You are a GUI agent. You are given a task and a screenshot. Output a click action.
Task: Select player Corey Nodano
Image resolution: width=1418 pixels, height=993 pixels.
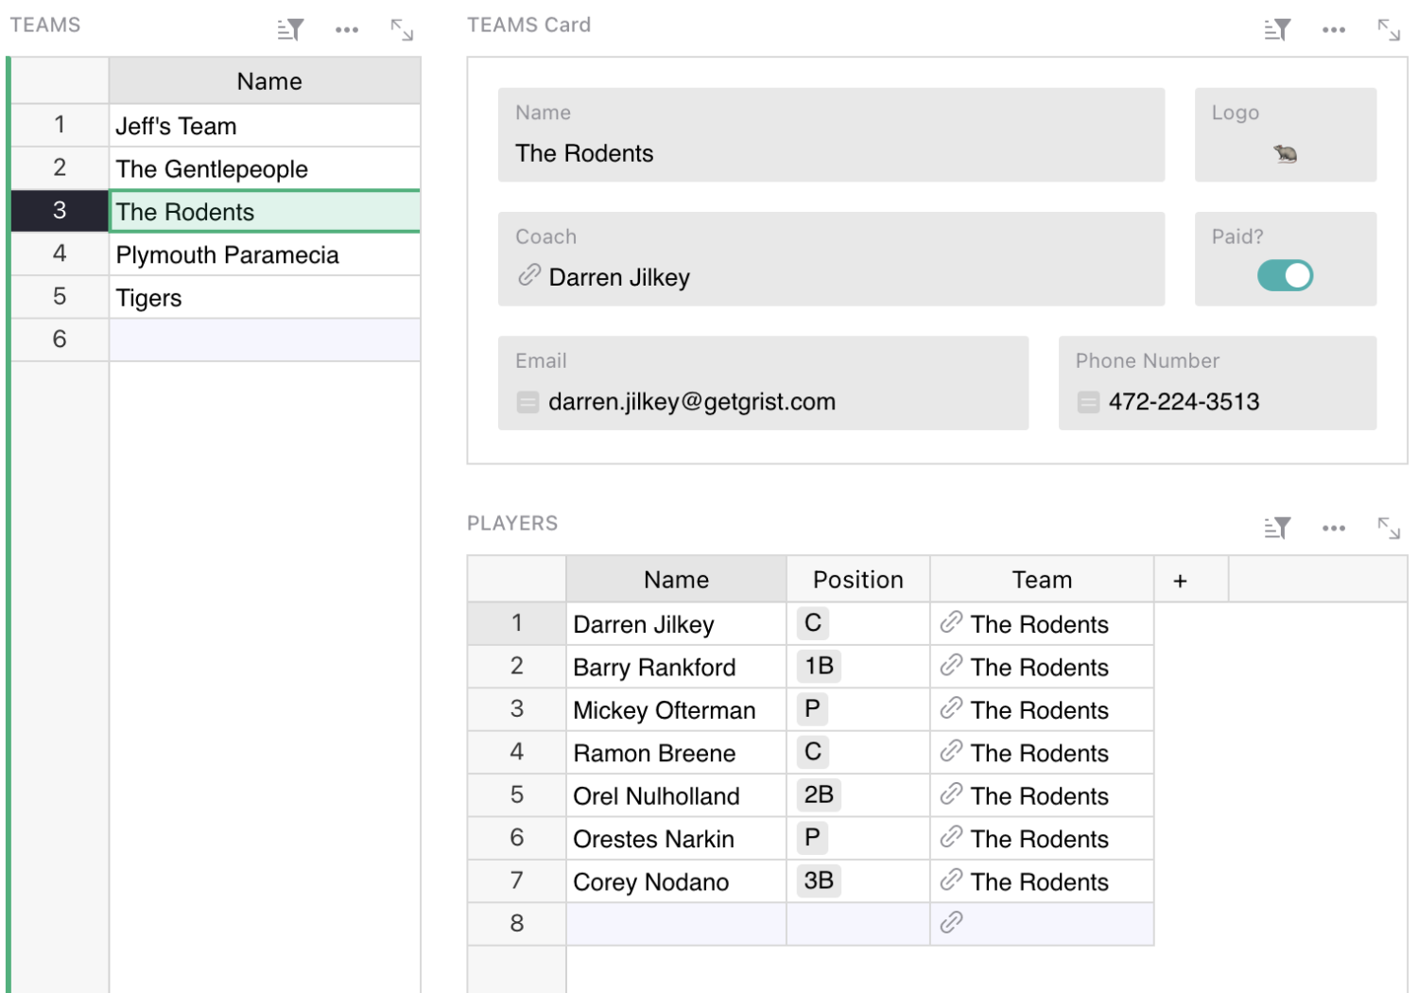point(676,881)
